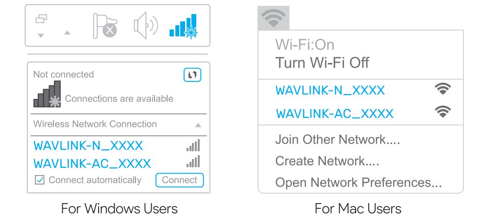Open Network Preferences from Wi-Fi menu
The image size is (496, 222).
[x=358, y=183]
